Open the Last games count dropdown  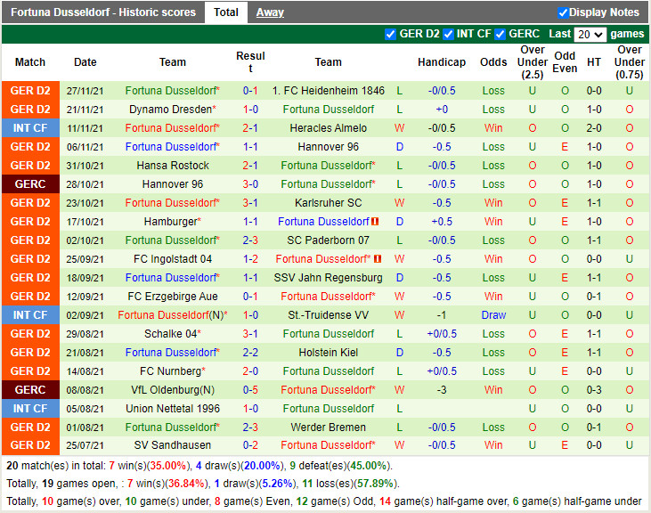[x=590, y=34]
